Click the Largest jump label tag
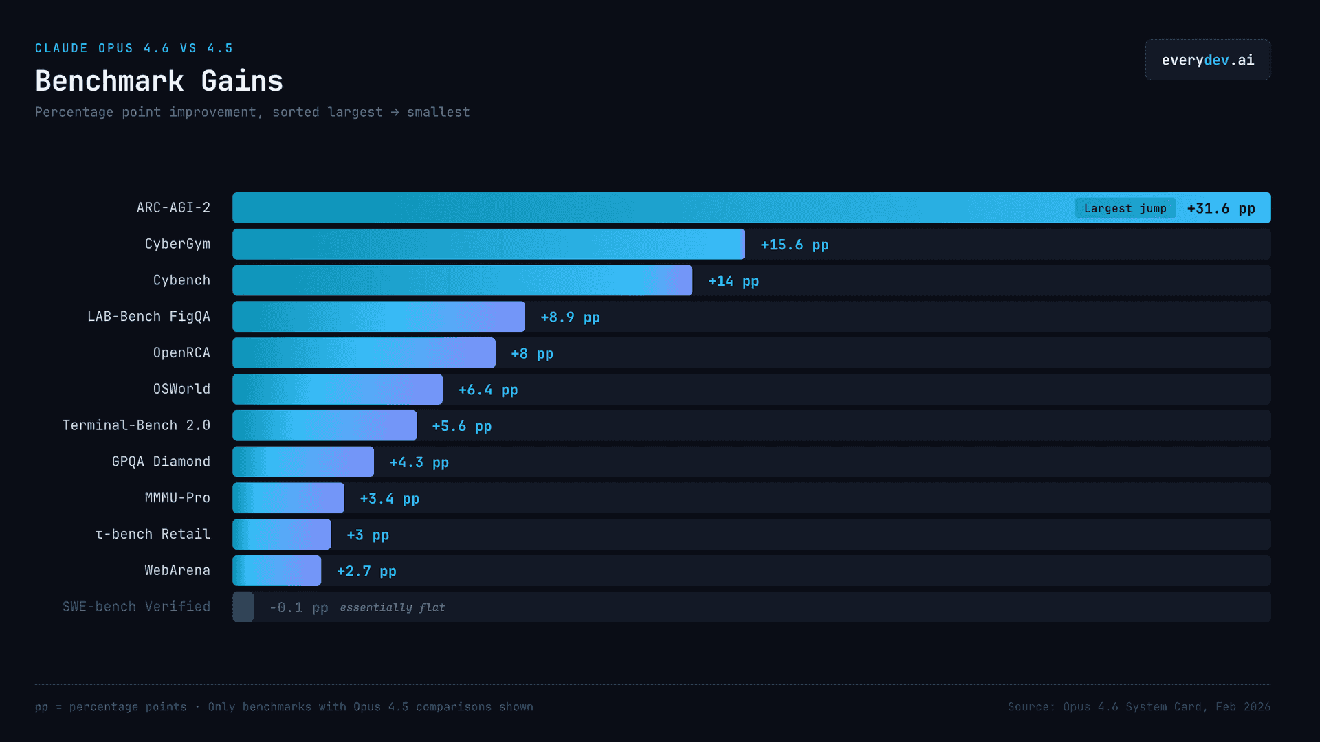The image size is (1320, 742). tap(1125, 208)
